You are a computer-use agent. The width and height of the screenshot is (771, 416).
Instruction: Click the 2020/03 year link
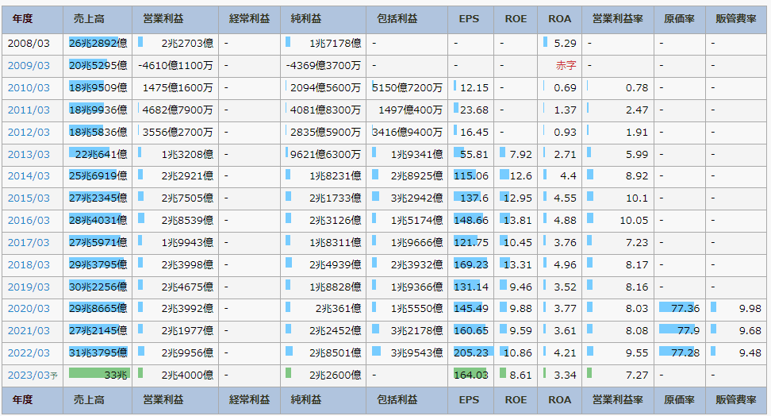[29, 308]
